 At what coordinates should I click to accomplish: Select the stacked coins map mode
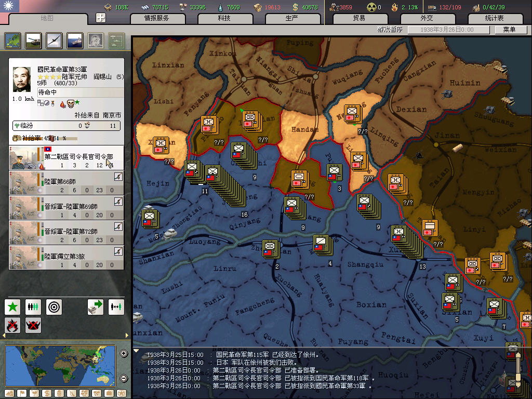point(59,394)
